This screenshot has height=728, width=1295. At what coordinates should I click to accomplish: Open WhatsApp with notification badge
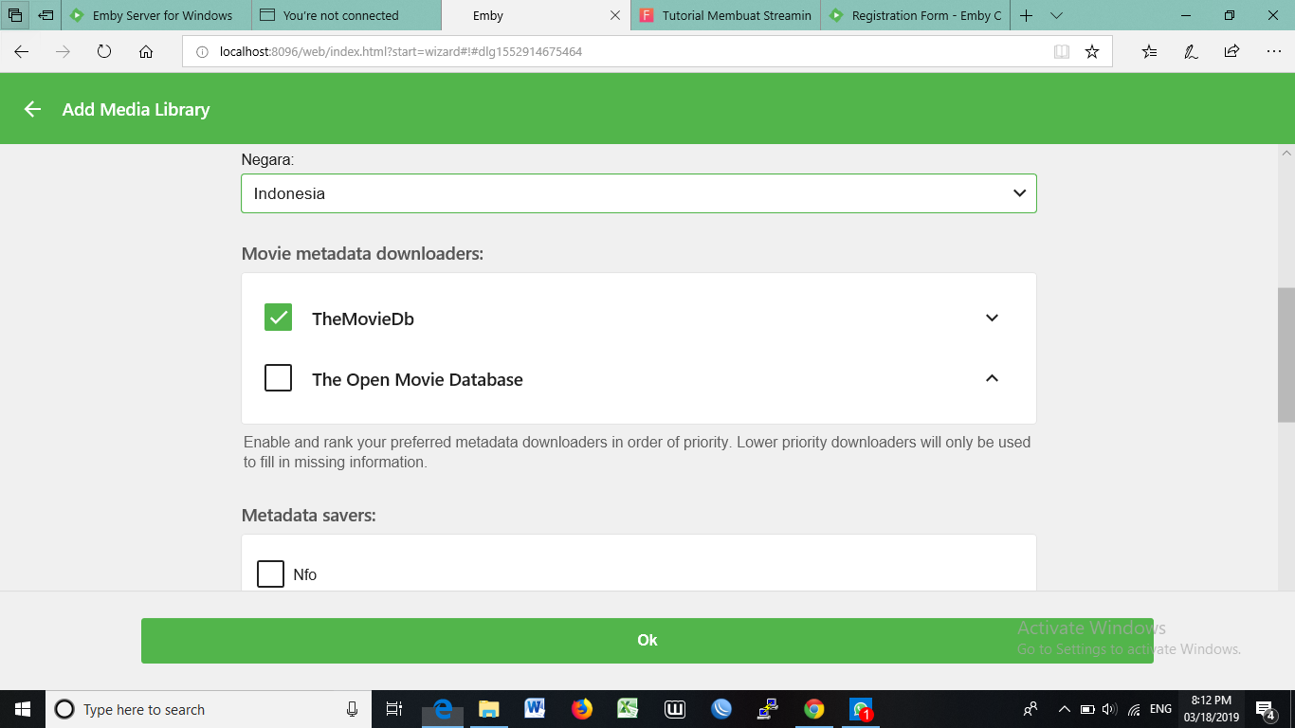click(x=861, y=709)
